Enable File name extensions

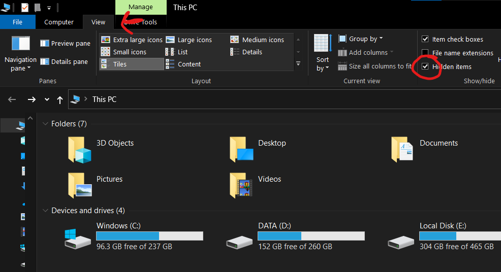click(425, 53)
